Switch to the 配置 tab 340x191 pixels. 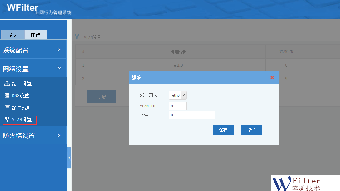[35, 35]
